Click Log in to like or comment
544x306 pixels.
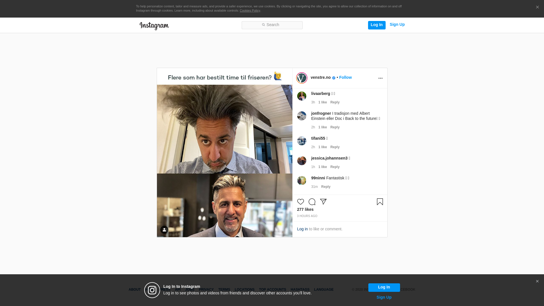coord(302,229)
